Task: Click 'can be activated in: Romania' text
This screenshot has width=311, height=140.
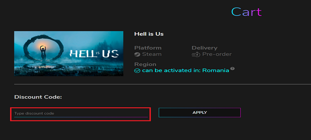Action: point(185,71)
